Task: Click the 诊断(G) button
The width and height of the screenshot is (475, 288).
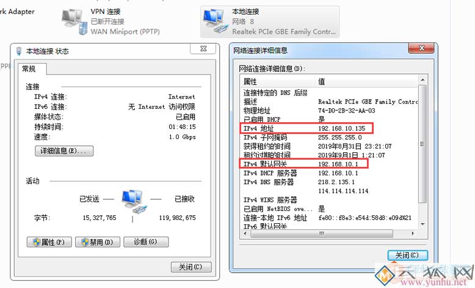Action: pyautogui.click(x=146, y=242)
